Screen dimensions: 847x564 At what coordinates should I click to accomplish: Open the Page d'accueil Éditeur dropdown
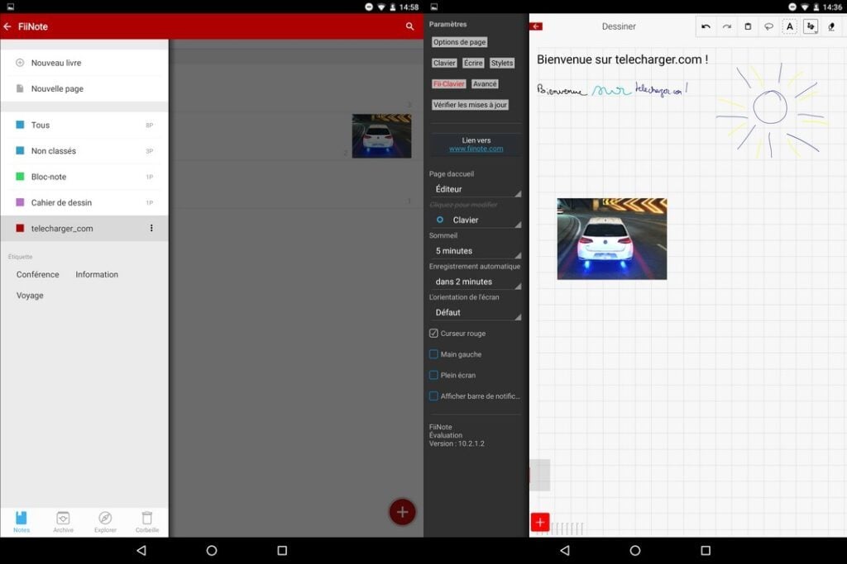pos(476,189)
